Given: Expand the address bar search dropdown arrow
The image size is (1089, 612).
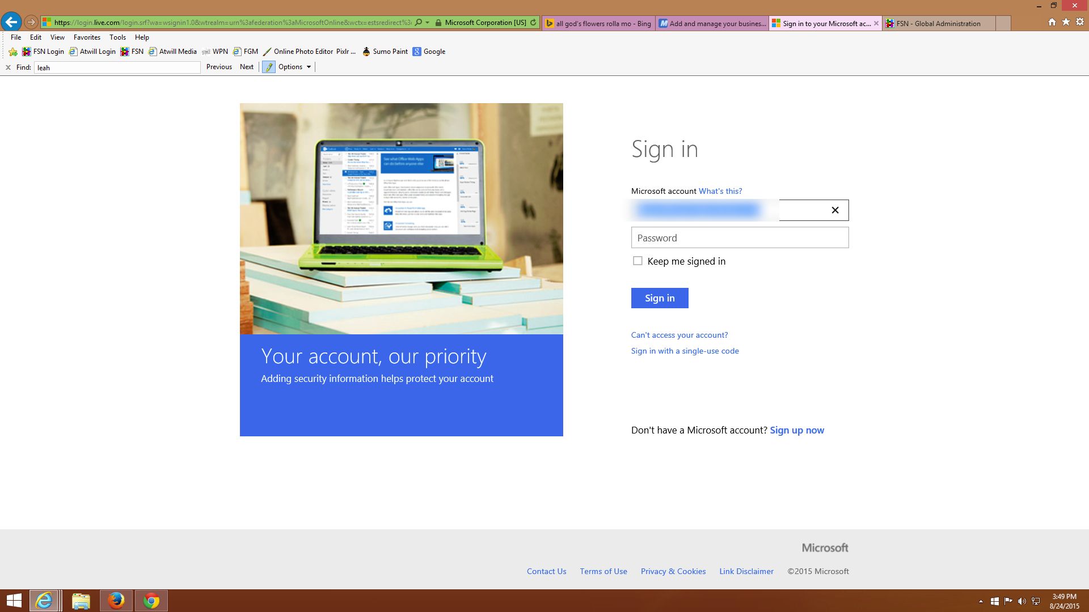Looking at the screenshot, I should pos(428,23).
